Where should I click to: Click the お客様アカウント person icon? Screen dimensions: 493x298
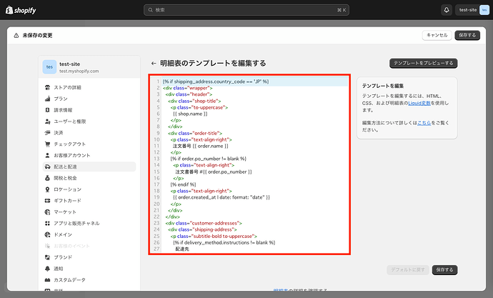47,155
